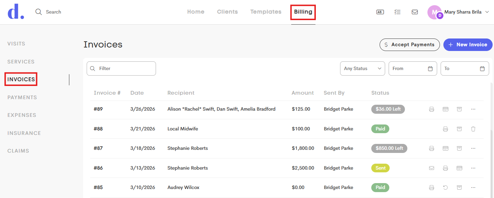Click the magnifier icon next to Search
The image size is (494, 198).
(x=38, y=12)
